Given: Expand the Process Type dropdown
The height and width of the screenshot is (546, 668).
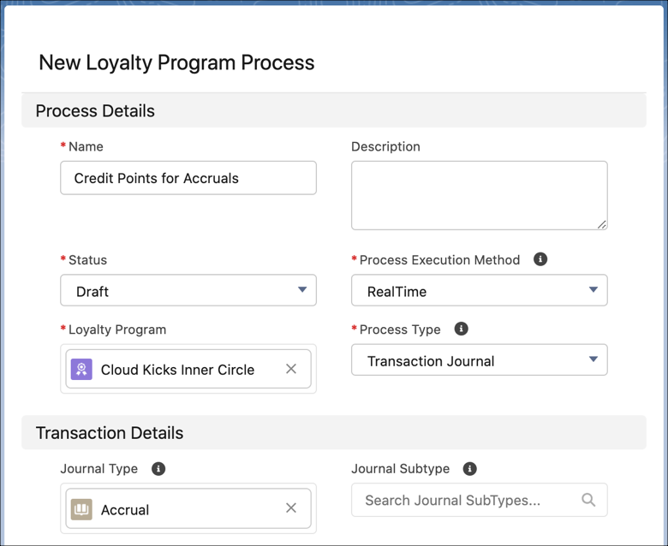Looking at the screenshot, I should pos(480,360).
